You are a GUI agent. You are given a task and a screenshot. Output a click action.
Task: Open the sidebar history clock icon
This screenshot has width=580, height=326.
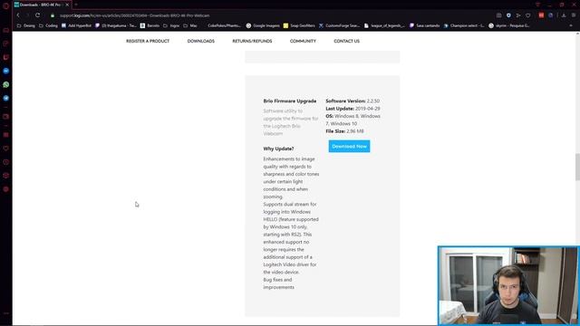click(x=6, y=162)
